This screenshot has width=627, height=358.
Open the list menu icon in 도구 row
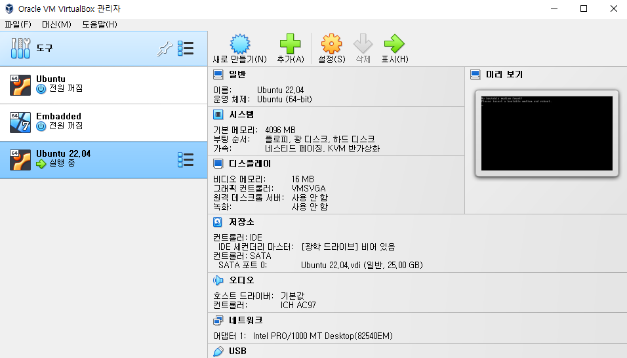coord(186,49)
